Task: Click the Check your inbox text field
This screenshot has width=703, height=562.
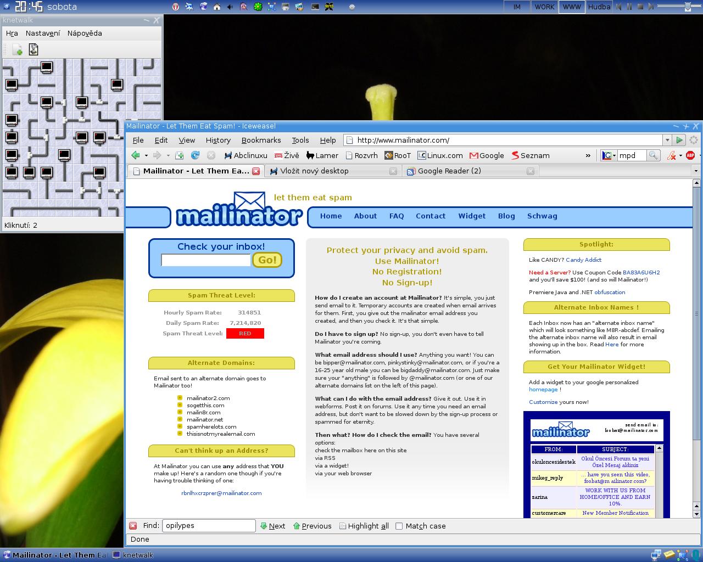Action: (x=206, y=260)
